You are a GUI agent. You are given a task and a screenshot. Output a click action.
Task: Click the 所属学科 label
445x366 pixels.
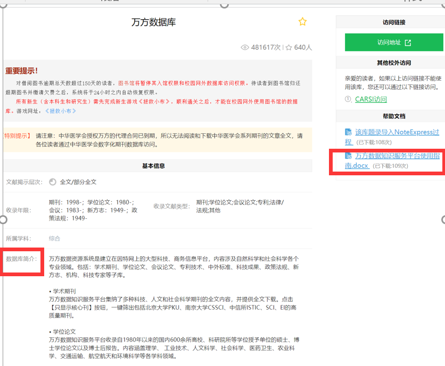[x=19, y=239]
